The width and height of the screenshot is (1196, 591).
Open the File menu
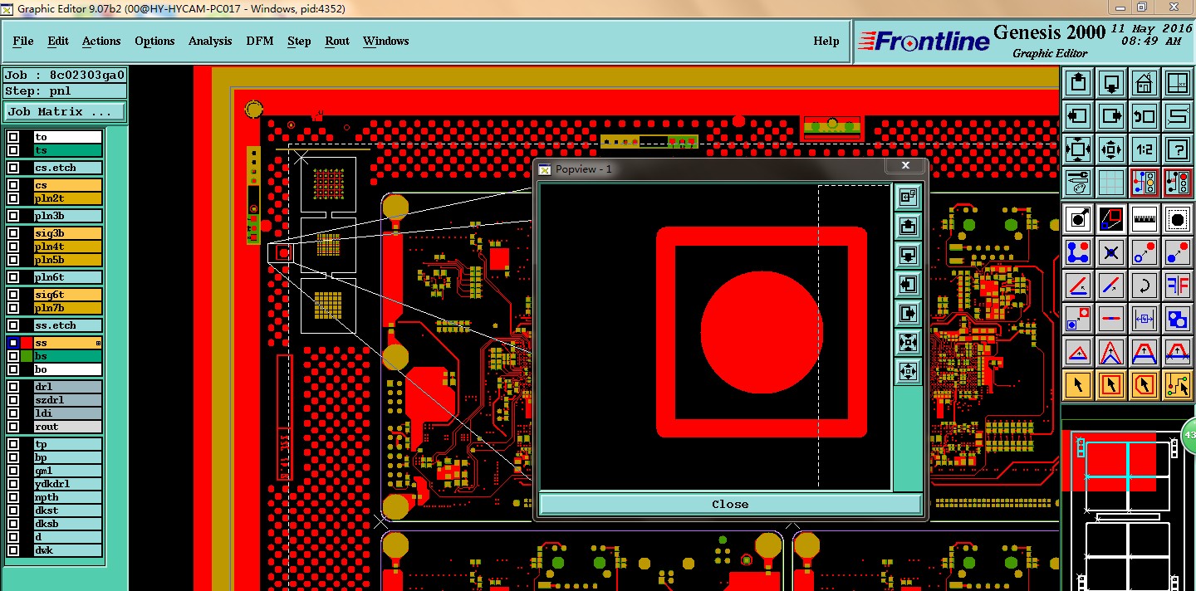click(x=23, y=41)
